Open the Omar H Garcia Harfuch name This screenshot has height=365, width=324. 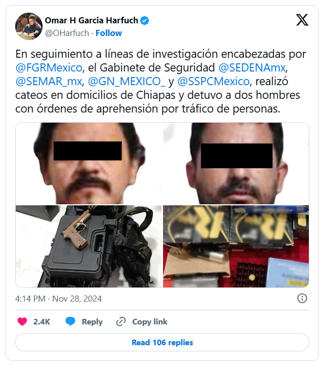pos(91,20)
